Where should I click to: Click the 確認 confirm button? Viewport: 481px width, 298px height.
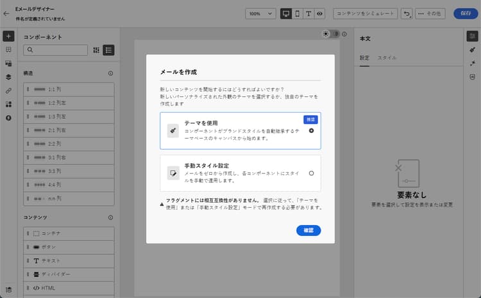point(308,230)
